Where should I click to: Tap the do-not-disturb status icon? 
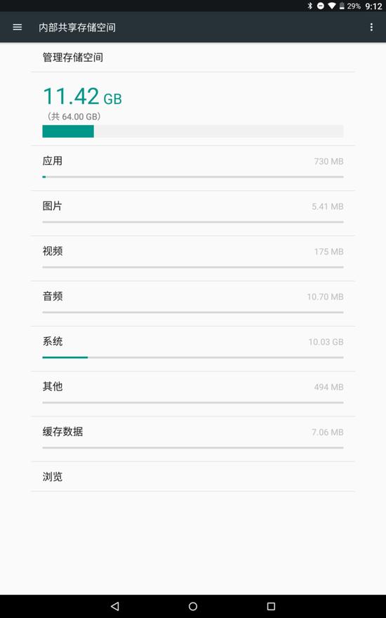coord(321,6)
